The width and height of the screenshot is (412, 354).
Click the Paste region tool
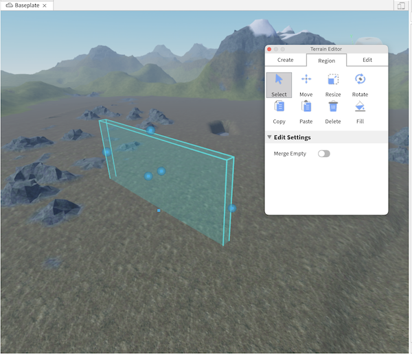click(306, 113)
